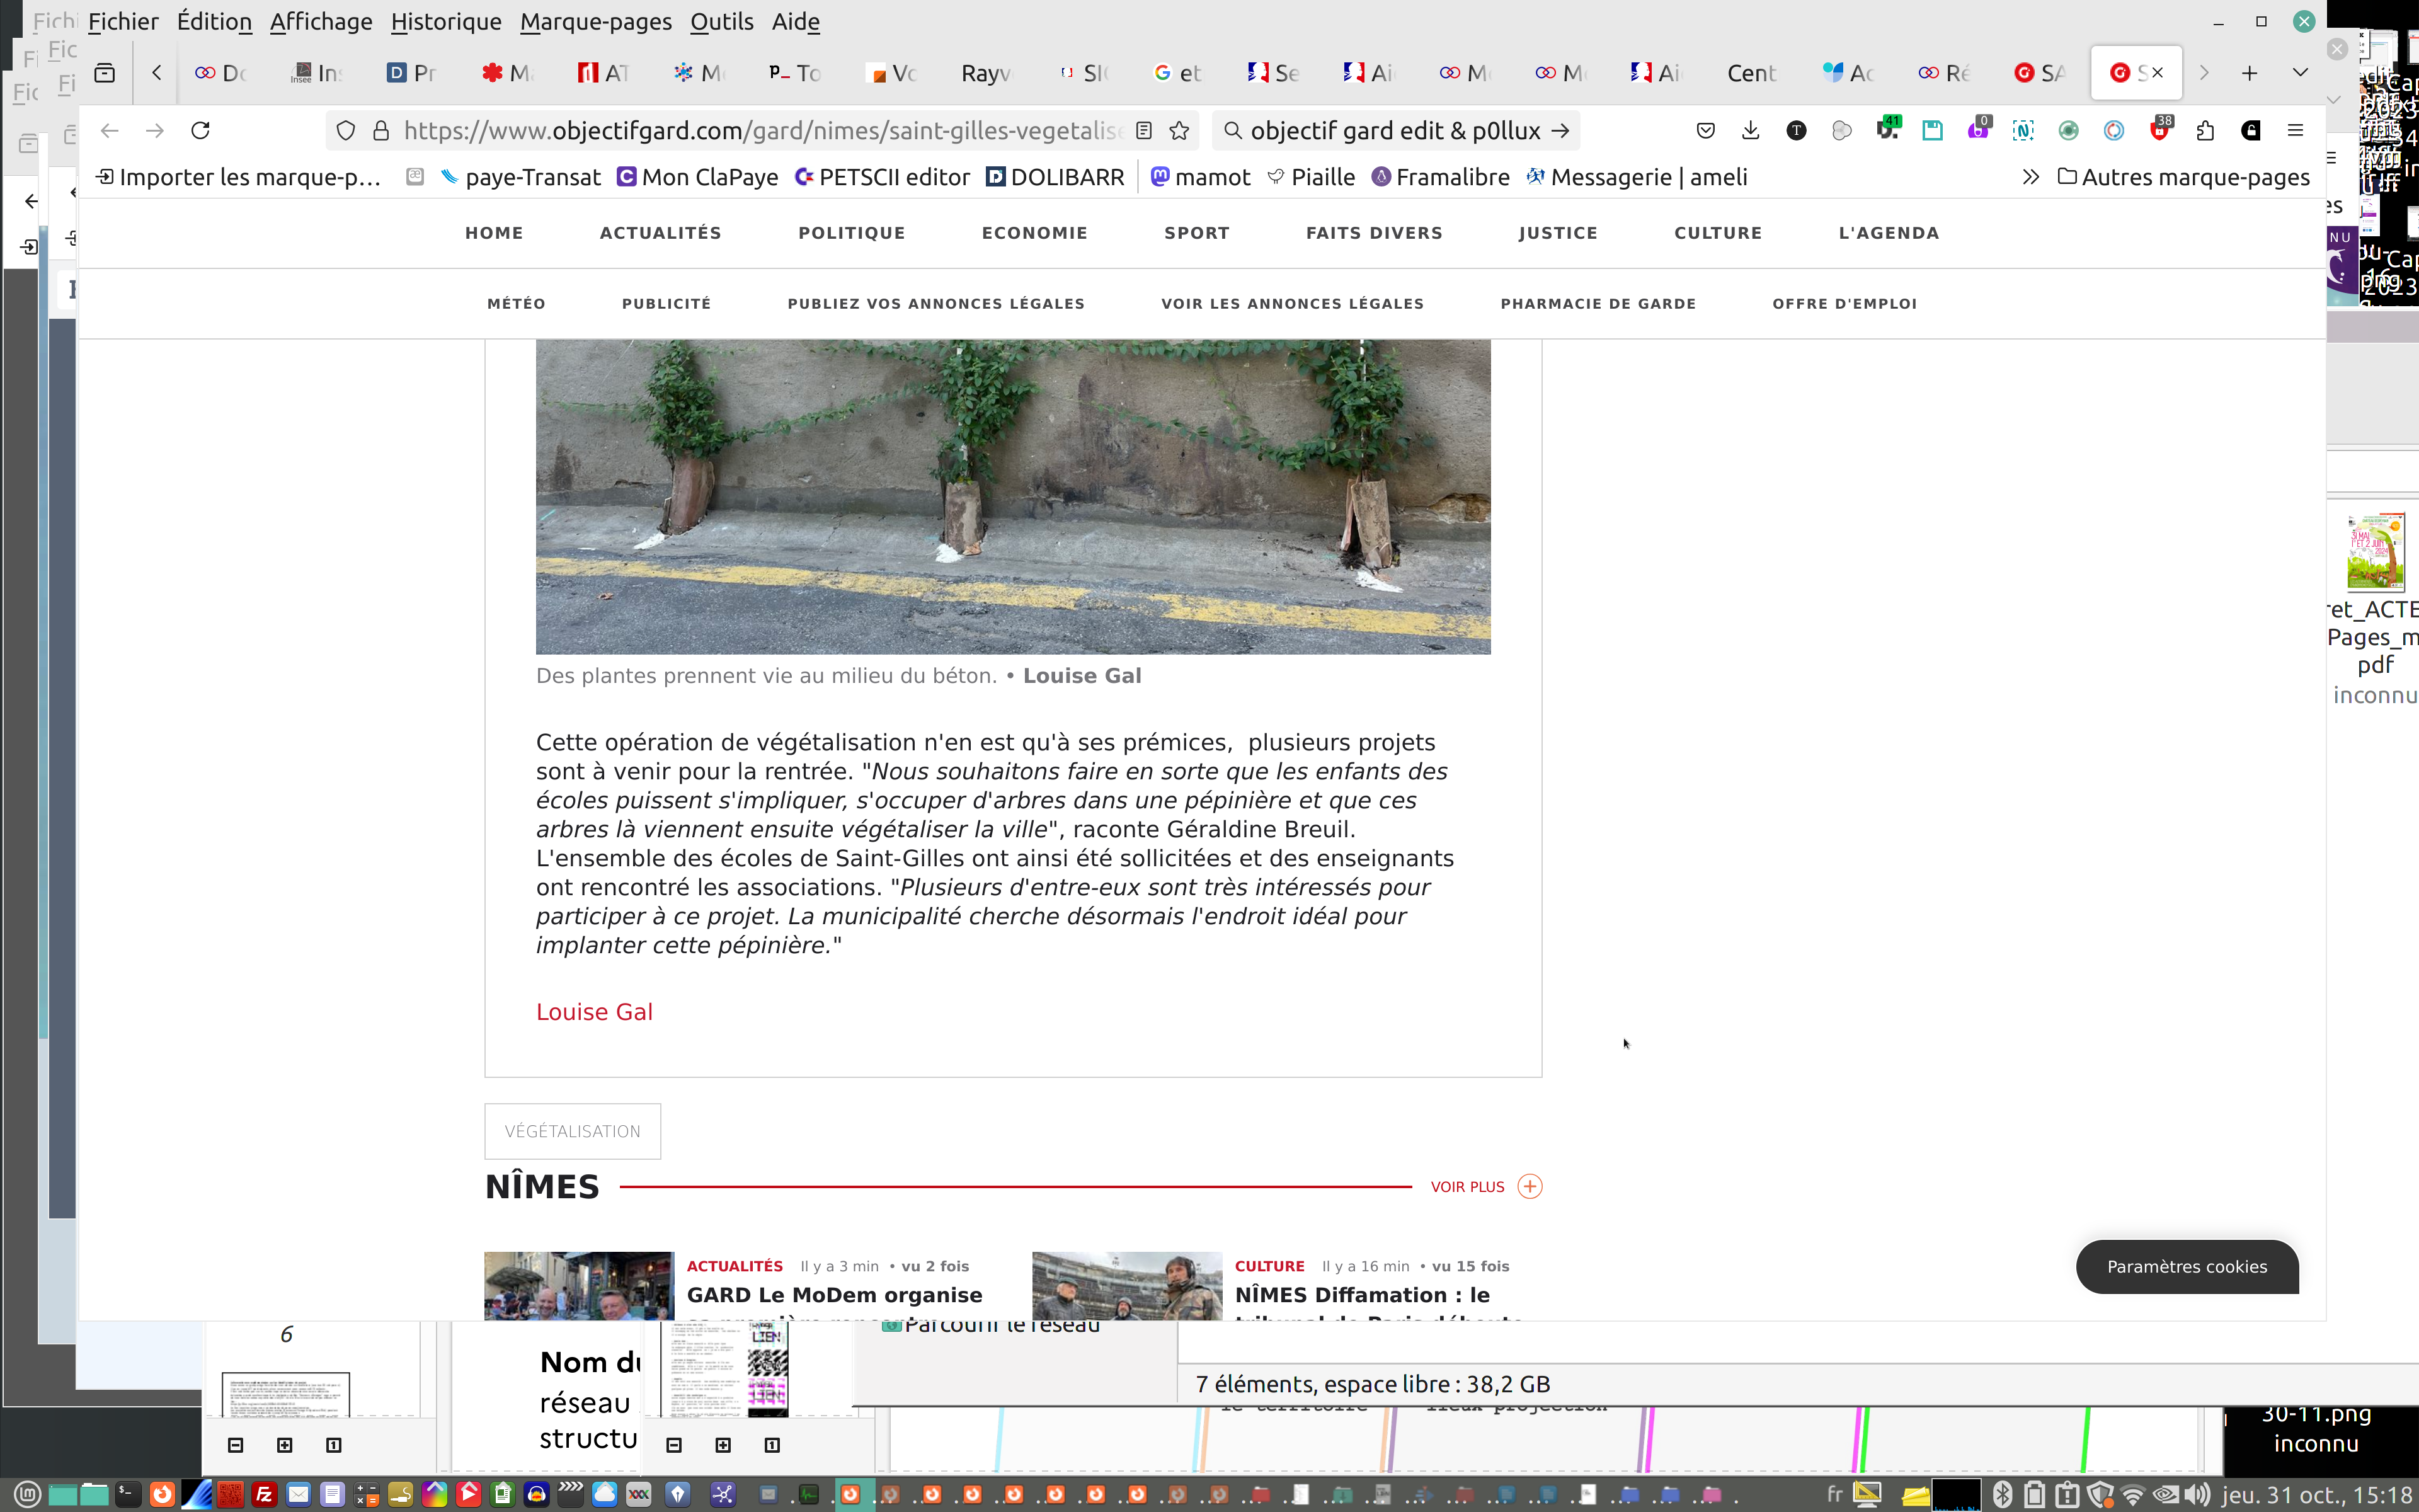
Task: Open the Autres marque-pages folder
Action: pyautogui.click(x=2184, y=177)
